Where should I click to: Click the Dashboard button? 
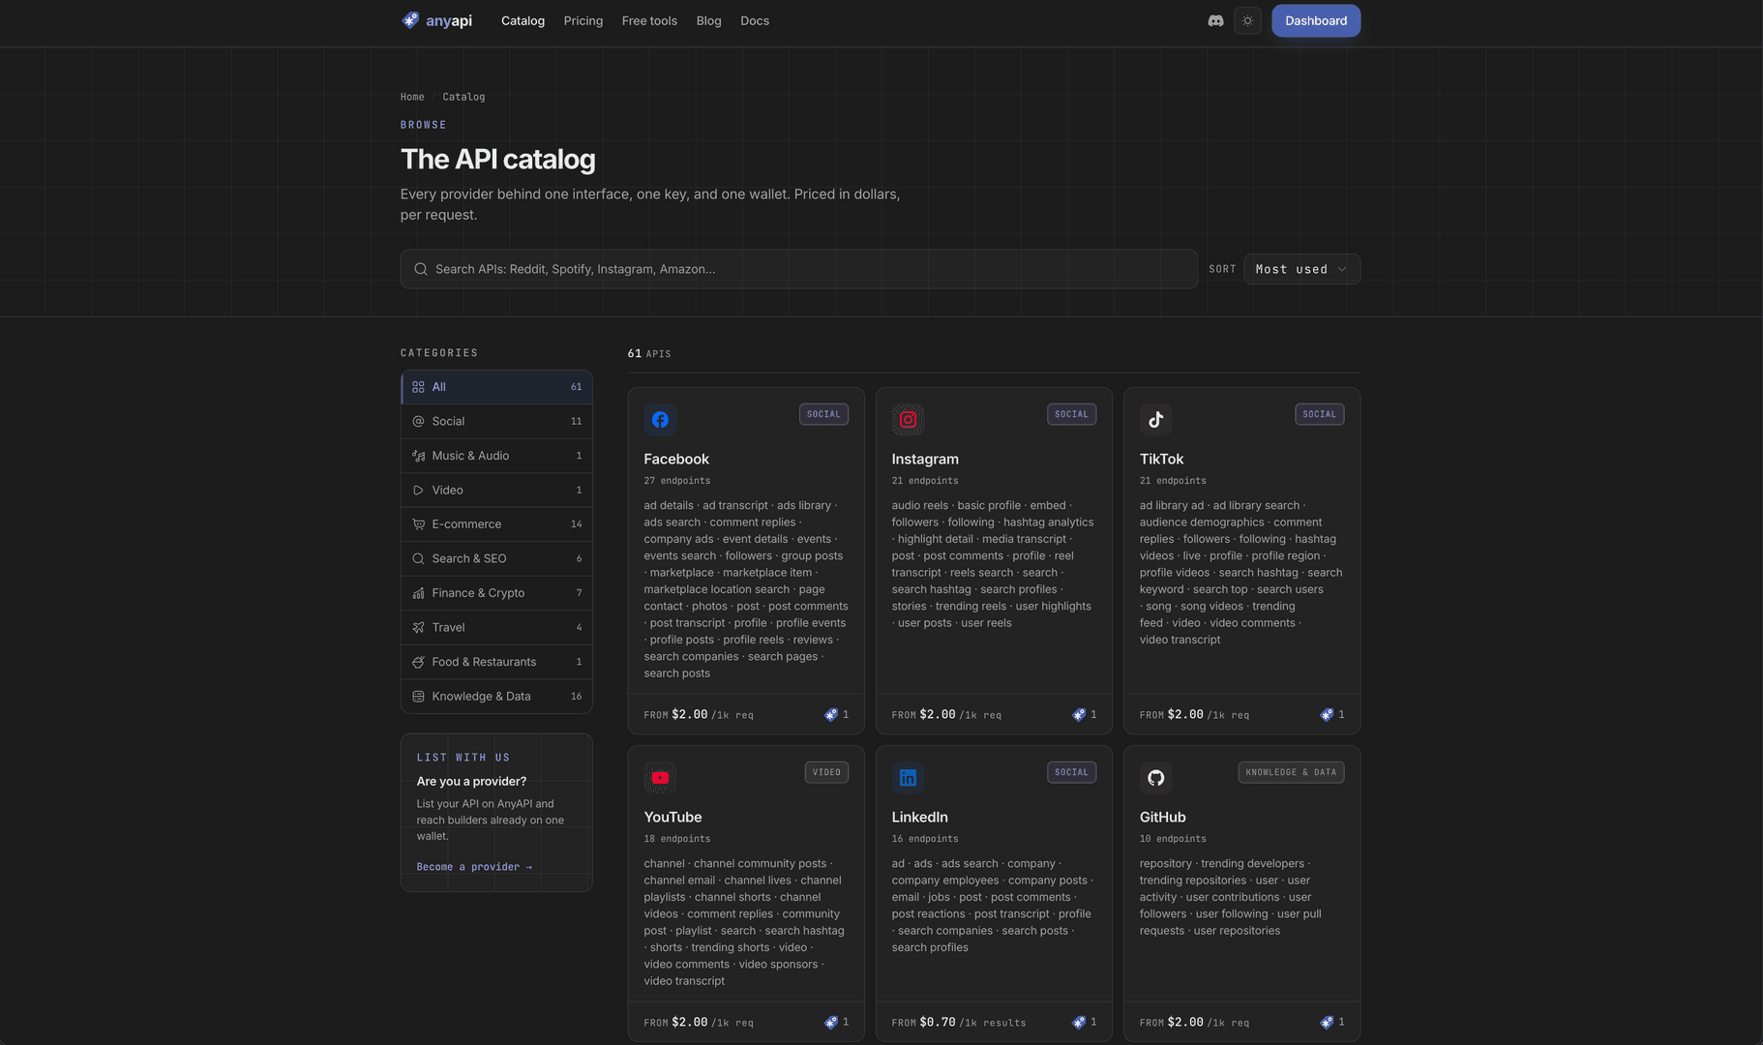1316,20
